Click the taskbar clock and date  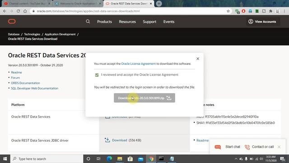click(x=271, y=159)
